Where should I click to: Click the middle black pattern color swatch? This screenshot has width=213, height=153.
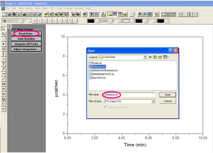(x=139, y=21)
